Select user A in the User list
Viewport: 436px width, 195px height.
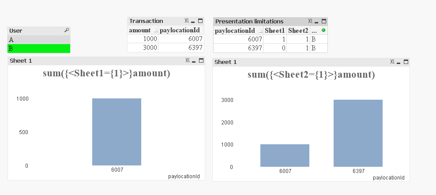tap(38, 39)
